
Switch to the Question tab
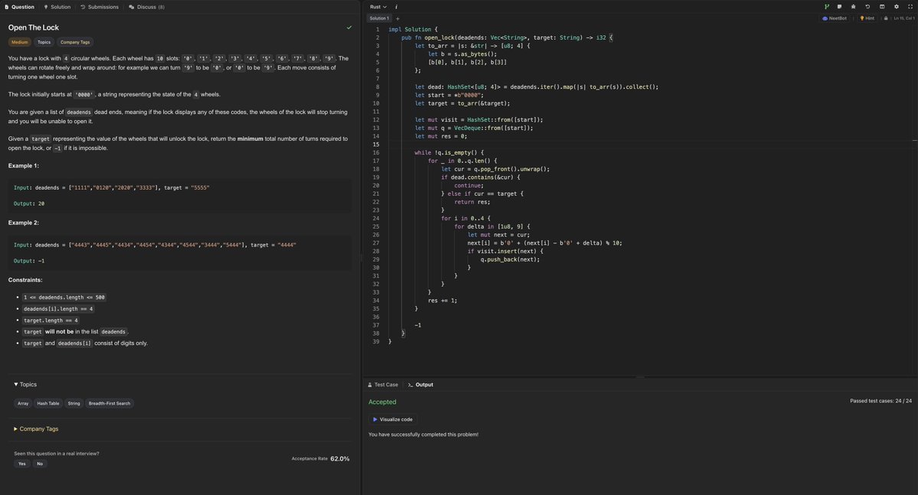[19, 7]
